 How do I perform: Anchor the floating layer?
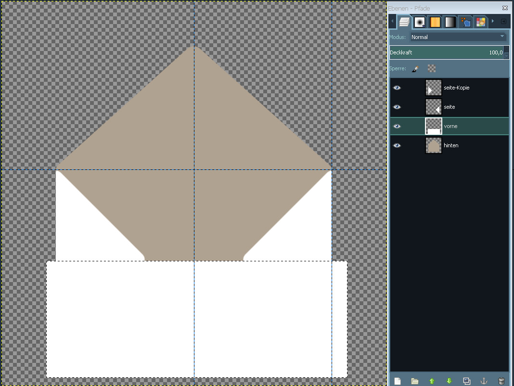coord(484,381)
